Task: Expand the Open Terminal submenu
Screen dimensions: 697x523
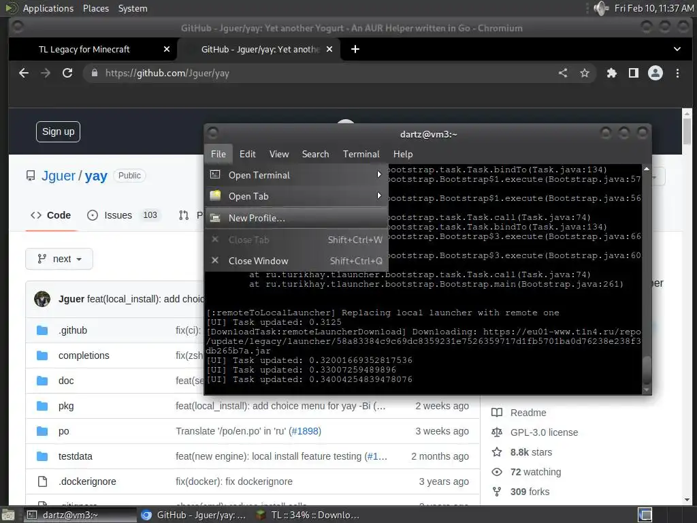Action: click(x=297, y=175)
